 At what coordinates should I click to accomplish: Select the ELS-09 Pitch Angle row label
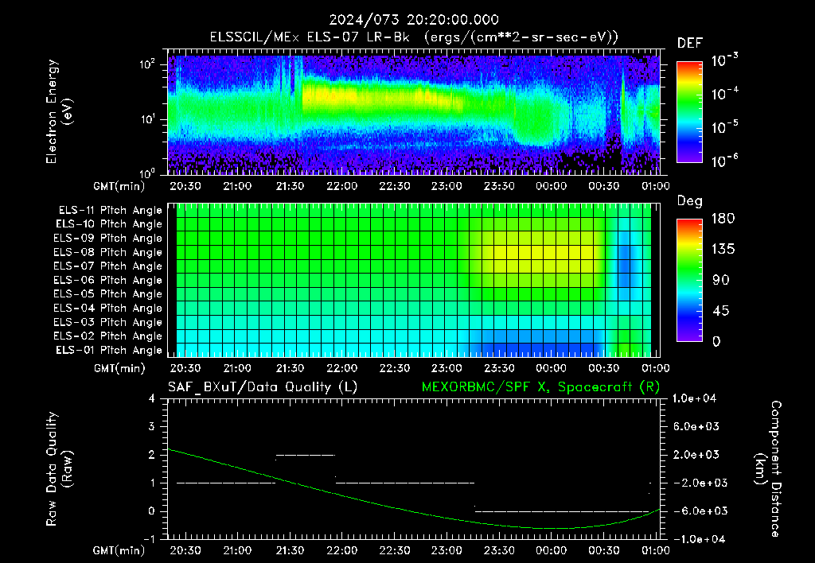tap(108, 239)
